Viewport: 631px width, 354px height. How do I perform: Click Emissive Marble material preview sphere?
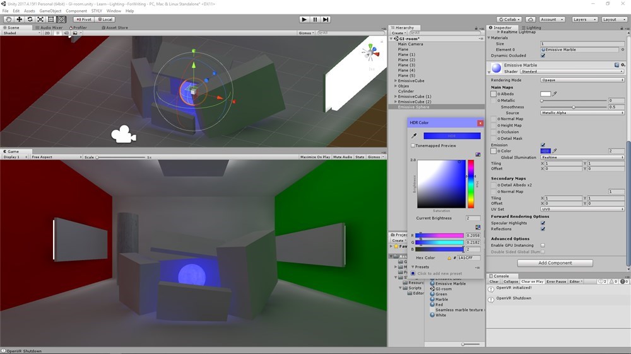(497, 67)
